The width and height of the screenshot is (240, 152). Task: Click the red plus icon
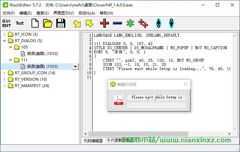pyautogui.click(x=105, y=23)
